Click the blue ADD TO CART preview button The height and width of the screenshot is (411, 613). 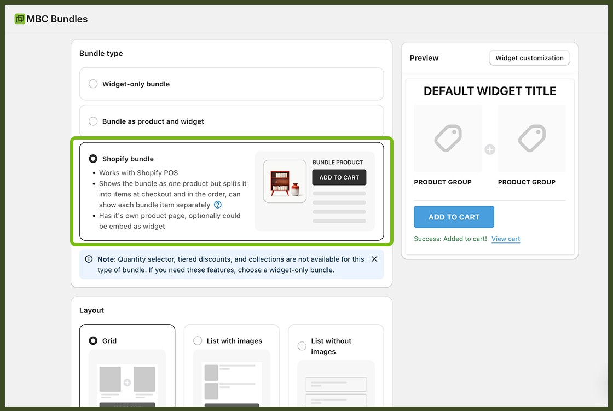coord(454,217)
